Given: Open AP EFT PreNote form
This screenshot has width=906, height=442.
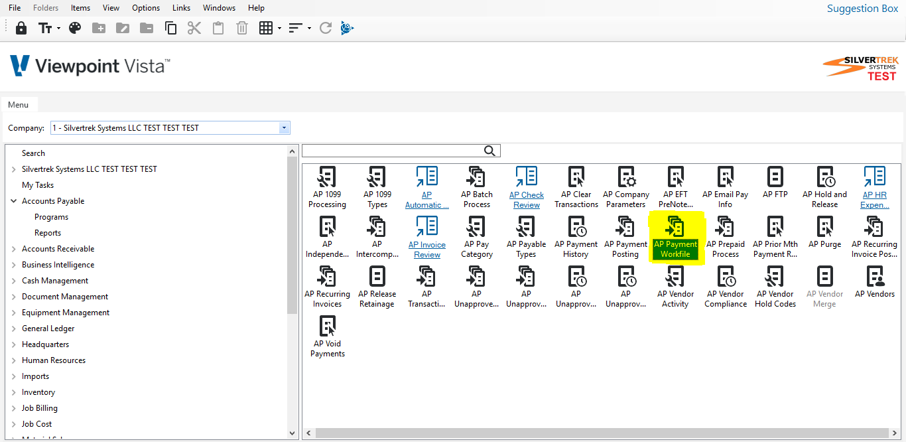Looking at the screenshot, I should tap(675, 188).
